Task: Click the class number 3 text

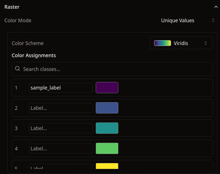Action: click(x=16, y=128)
